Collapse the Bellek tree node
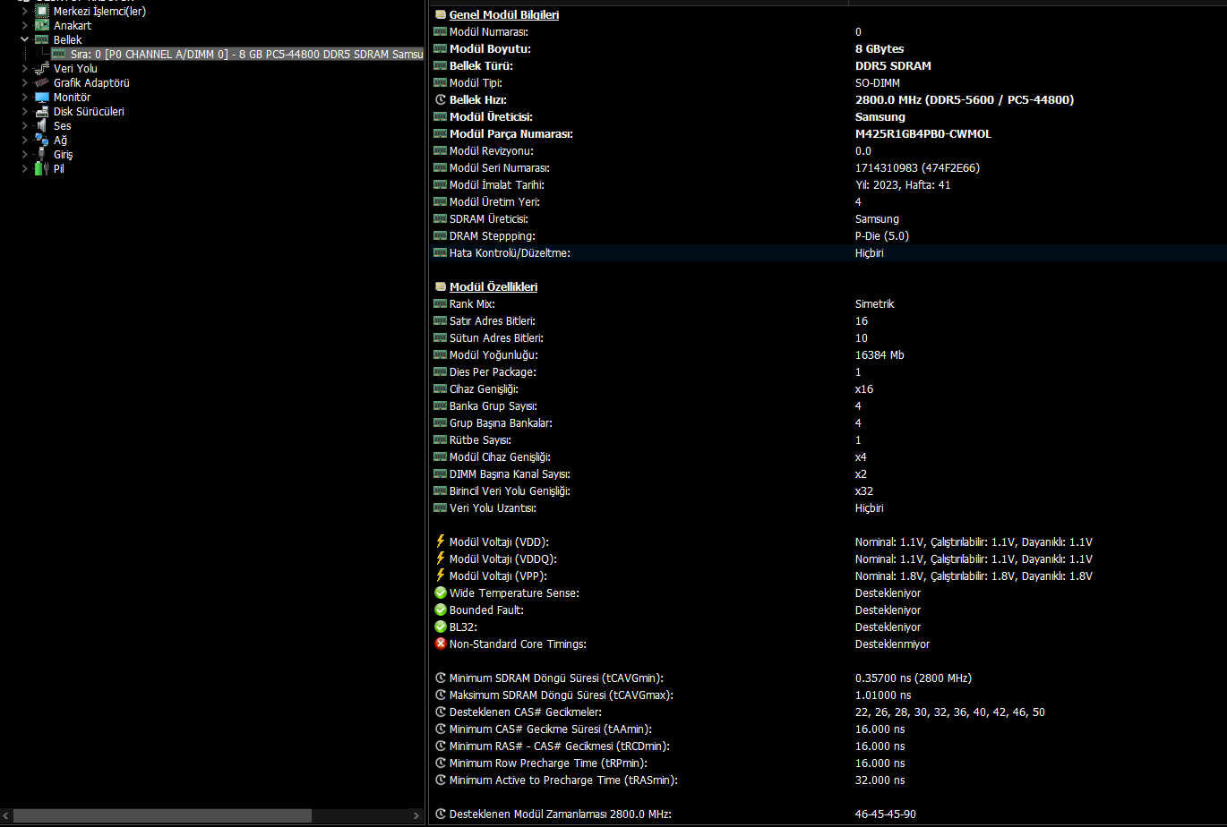This screenshot has height=827, width=1227. 24,40
